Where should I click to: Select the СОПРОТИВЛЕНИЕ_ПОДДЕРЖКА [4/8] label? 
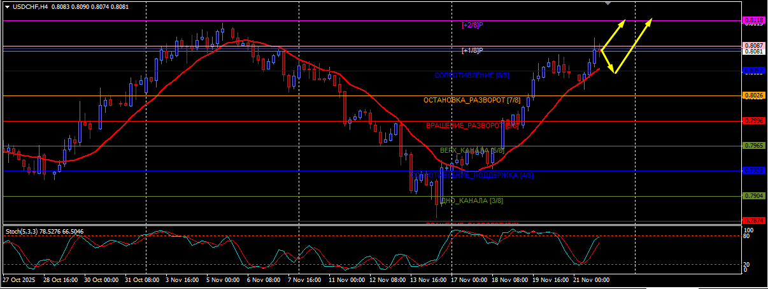[472, 175]
